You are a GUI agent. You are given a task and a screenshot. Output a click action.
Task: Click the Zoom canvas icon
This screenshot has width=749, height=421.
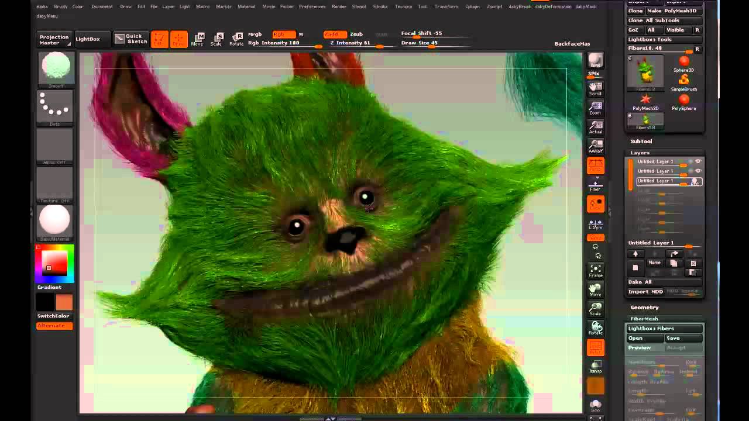tap(595, 108)
